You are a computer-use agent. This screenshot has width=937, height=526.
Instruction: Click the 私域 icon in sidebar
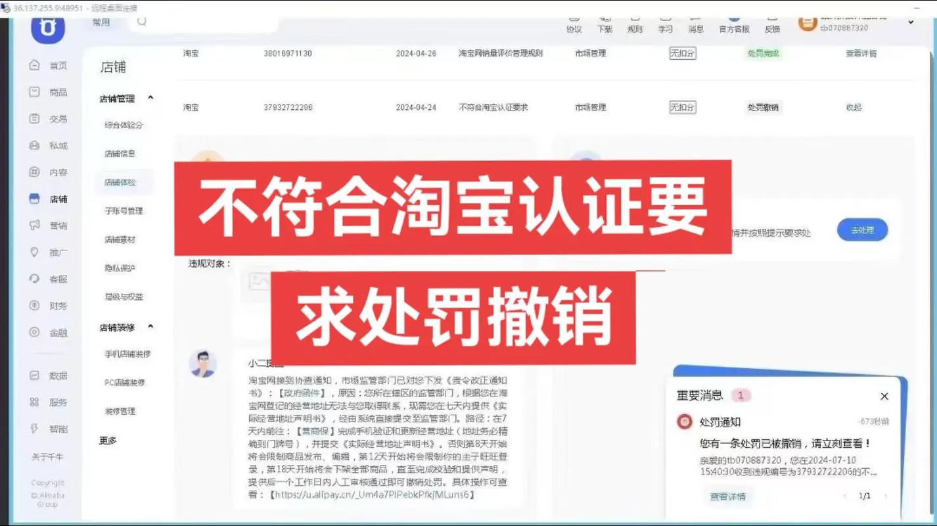(x=35, y=145)
